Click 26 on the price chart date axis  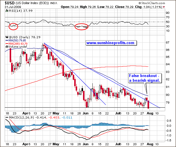[x=79, y=113]
